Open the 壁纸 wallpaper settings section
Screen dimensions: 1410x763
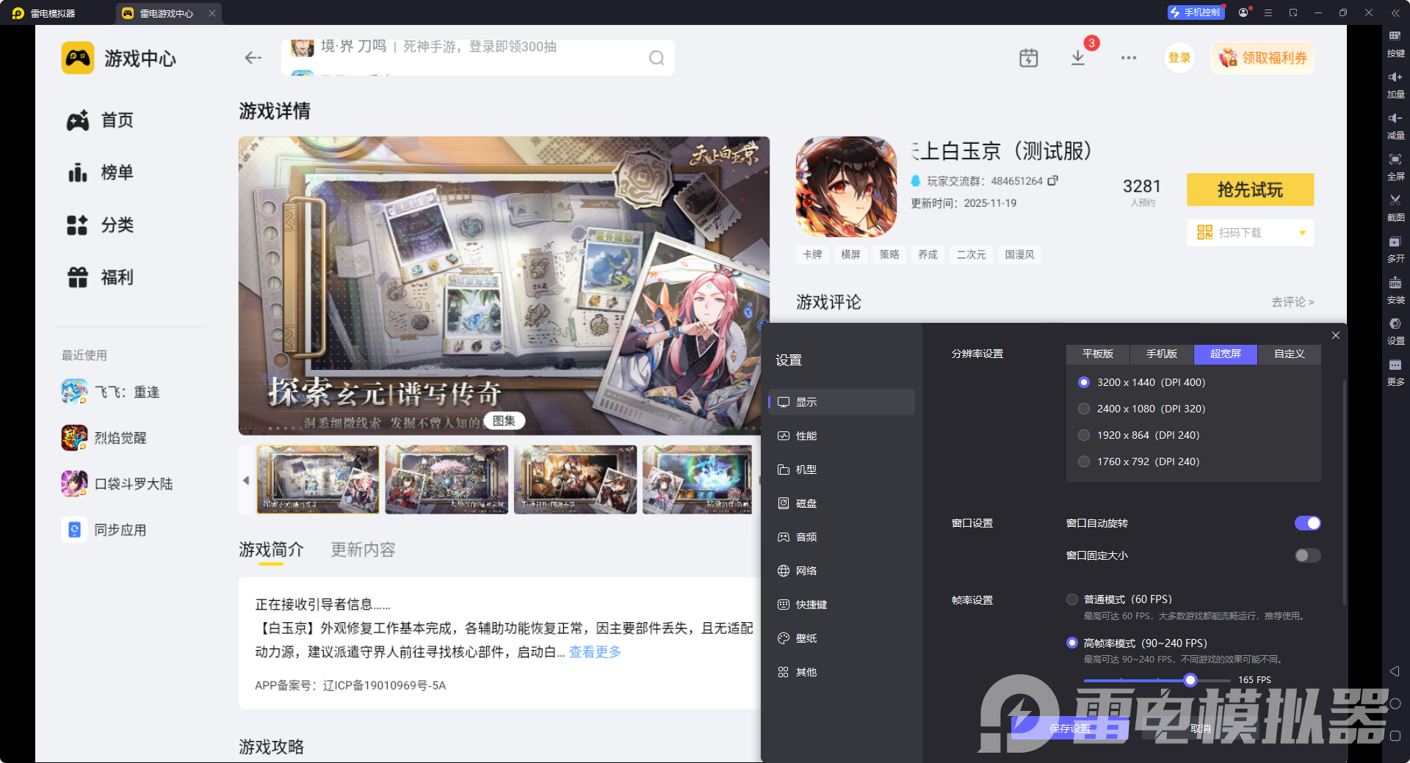tap(806, 638)
